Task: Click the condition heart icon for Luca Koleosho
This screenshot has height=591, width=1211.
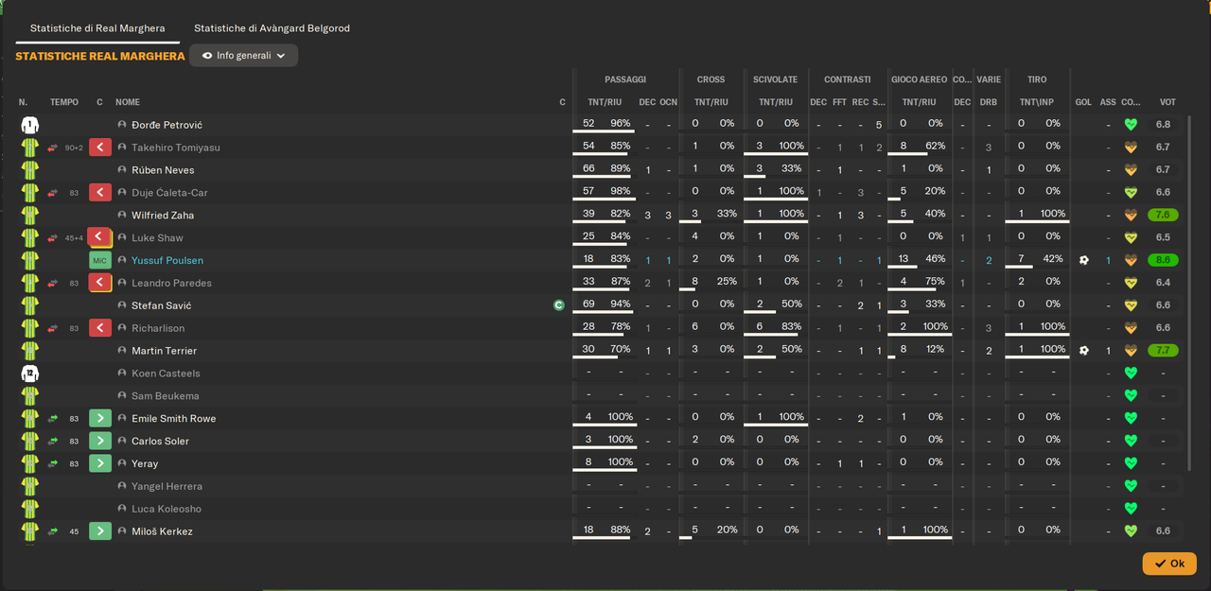Action: tap(1130, 509)
